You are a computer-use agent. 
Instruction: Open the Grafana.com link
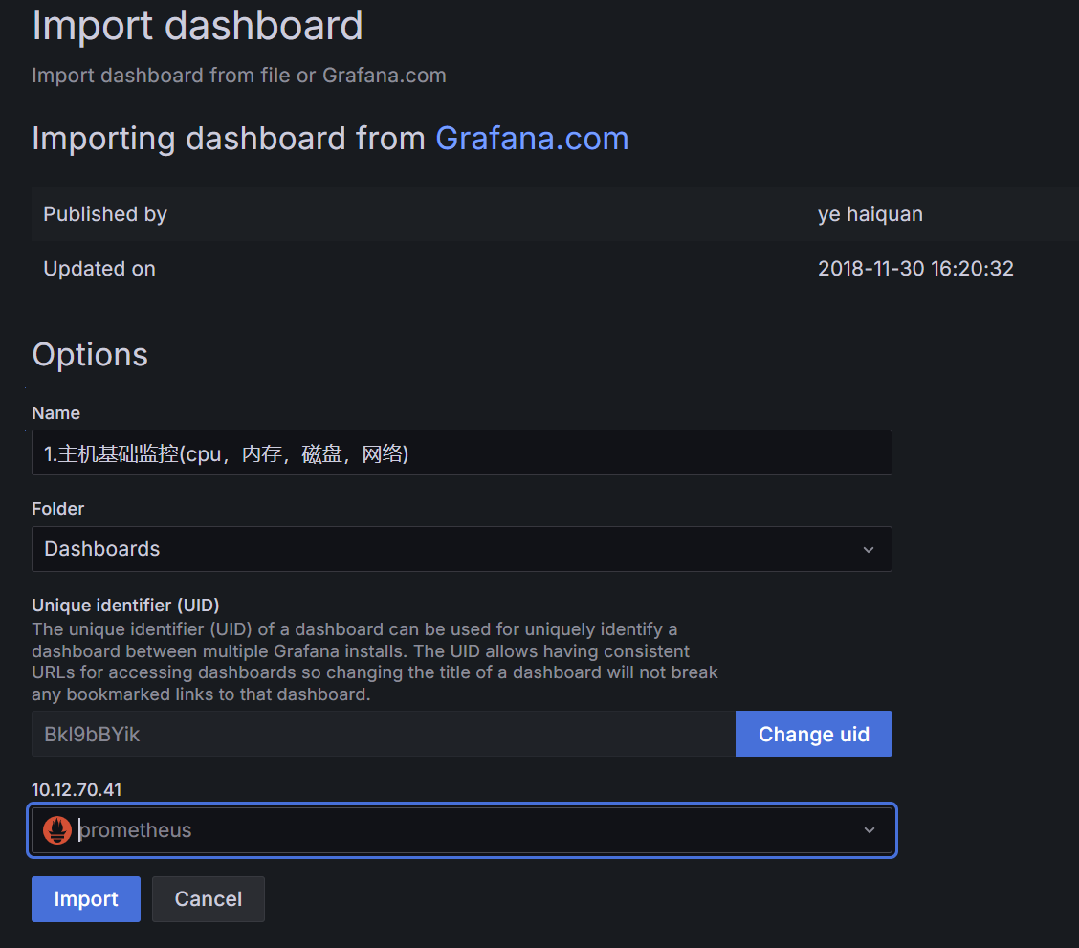[532, 139]
